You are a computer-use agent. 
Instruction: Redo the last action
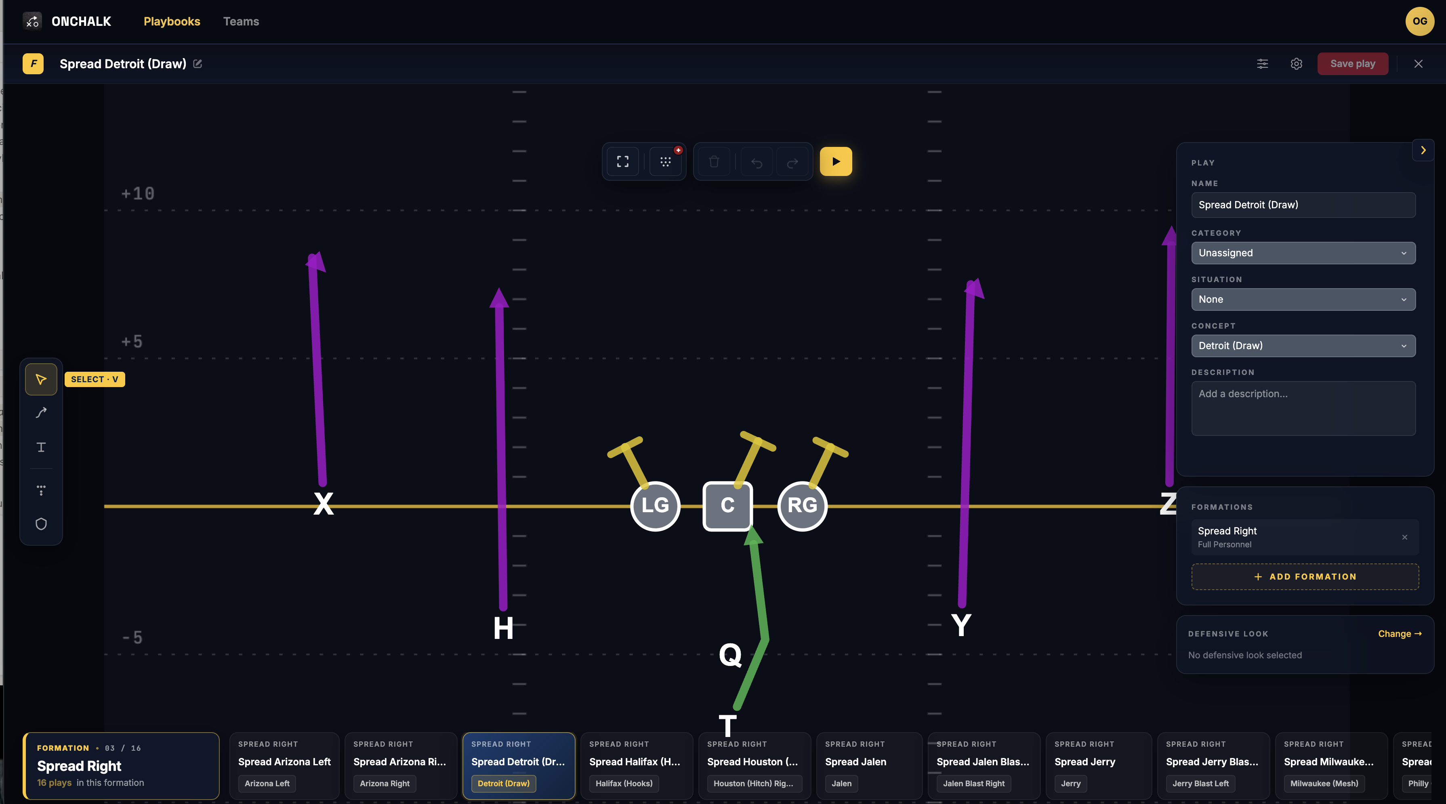792,162
